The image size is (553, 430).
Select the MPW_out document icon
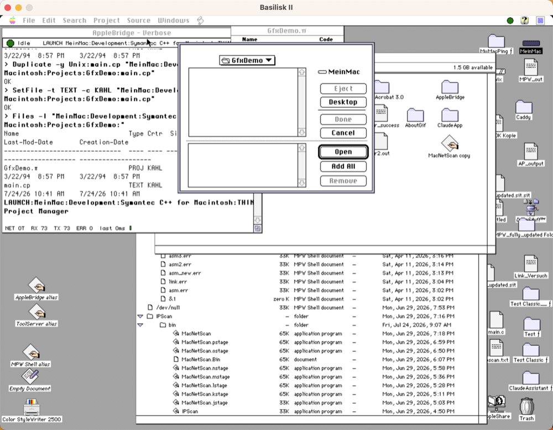click(531, 67)
